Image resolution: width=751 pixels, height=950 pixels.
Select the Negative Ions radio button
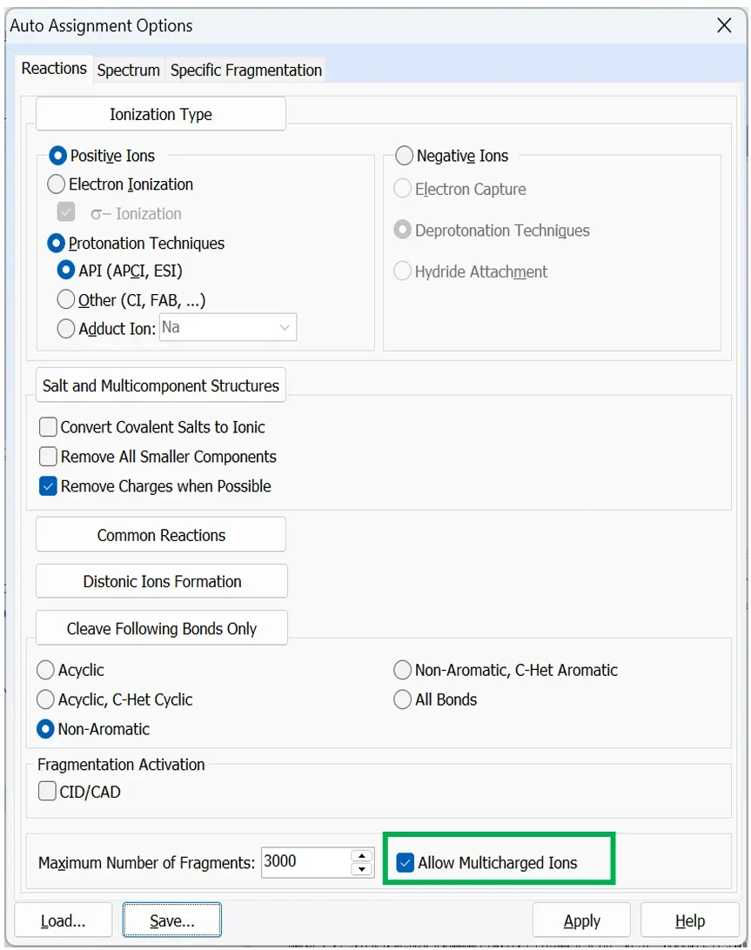coord(405,156)
